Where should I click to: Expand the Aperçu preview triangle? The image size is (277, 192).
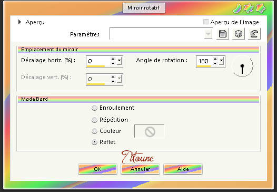point(19,22)
